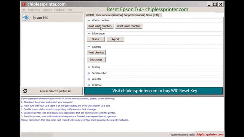Click the 'Start the printer, wait until' tip
The image size is (244, 137).
tap(69, 116)
